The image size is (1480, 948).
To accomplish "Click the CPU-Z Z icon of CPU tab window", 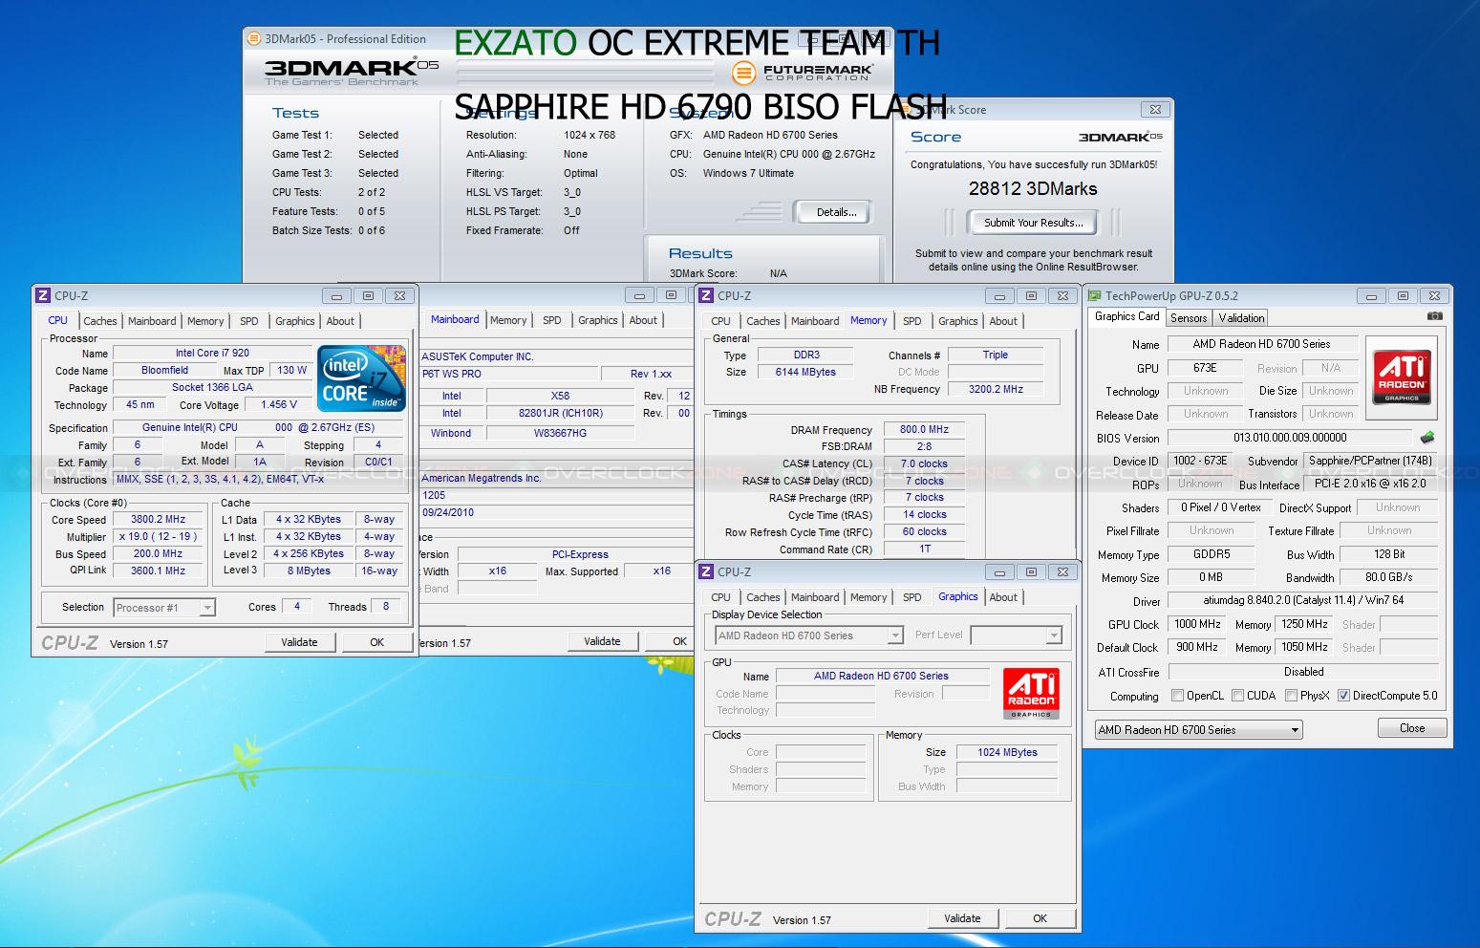I will pos(44,295).
